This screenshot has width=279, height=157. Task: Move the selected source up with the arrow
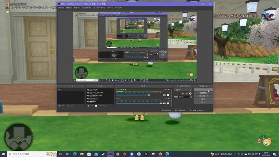point(101,106)
